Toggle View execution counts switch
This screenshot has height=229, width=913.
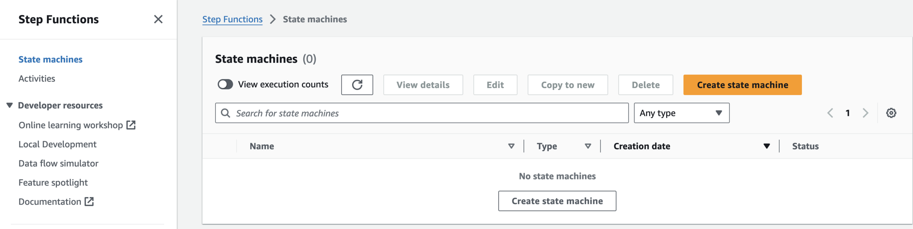225,85
